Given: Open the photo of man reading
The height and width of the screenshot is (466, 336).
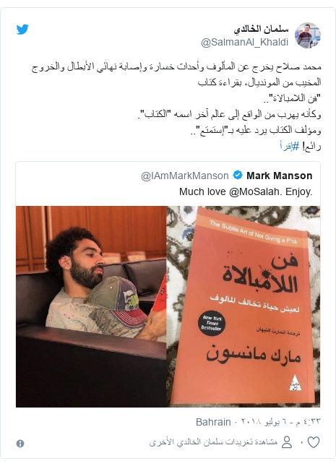Looking at the screenshot, I should coord(91,306).
